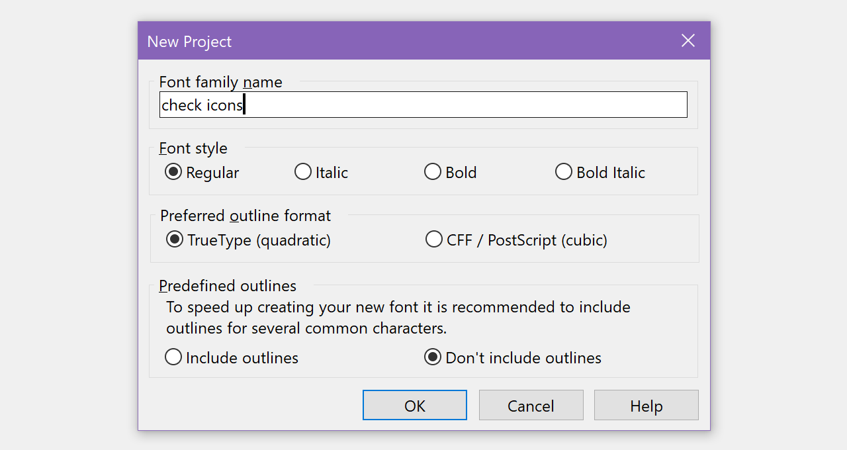Click the 'Preferred outline format' group label
The width and height of the screenshot is (847, 450).
[245, 216]
